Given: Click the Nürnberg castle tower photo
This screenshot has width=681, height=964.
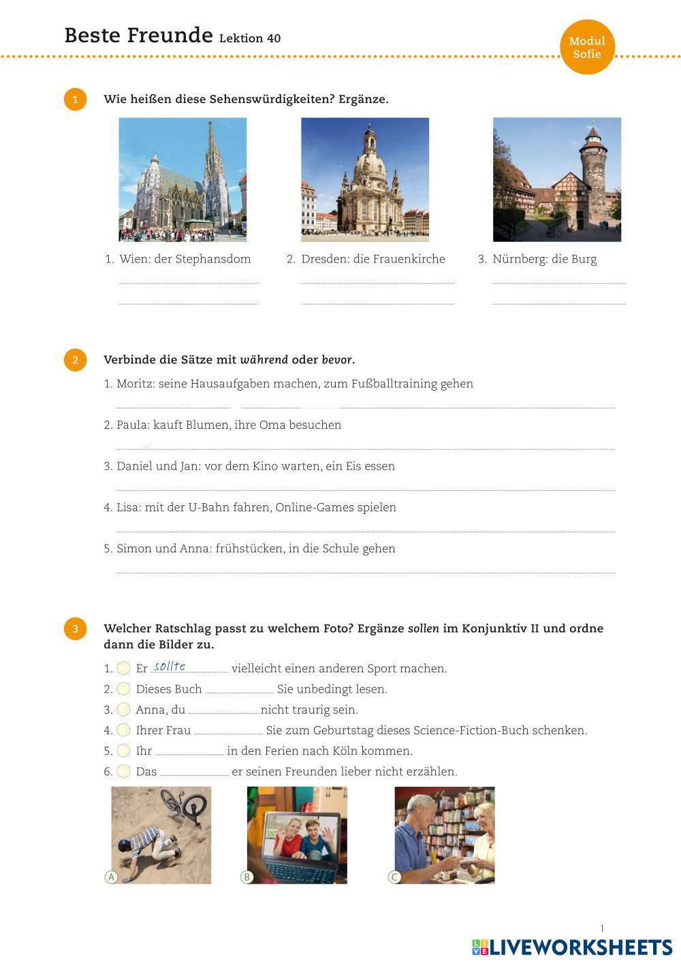Looking at the screenshot, I should click(556, 179).
